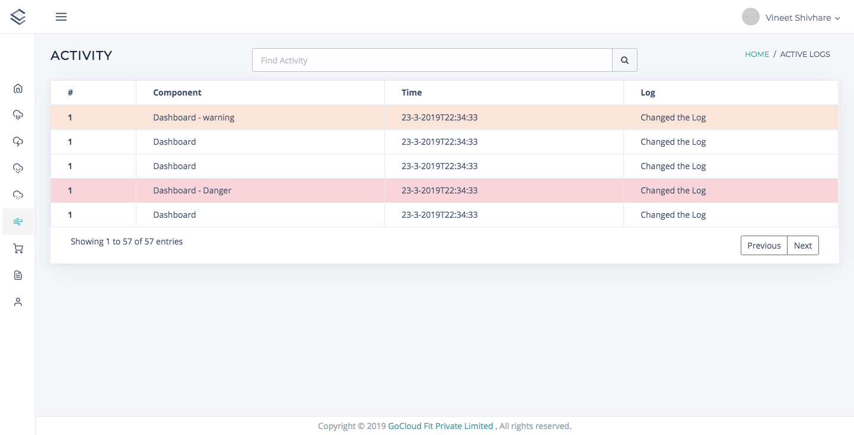This screenshot has height=435, width=854.
Task: Go to Next page of entries
Action: pos(803,246)
